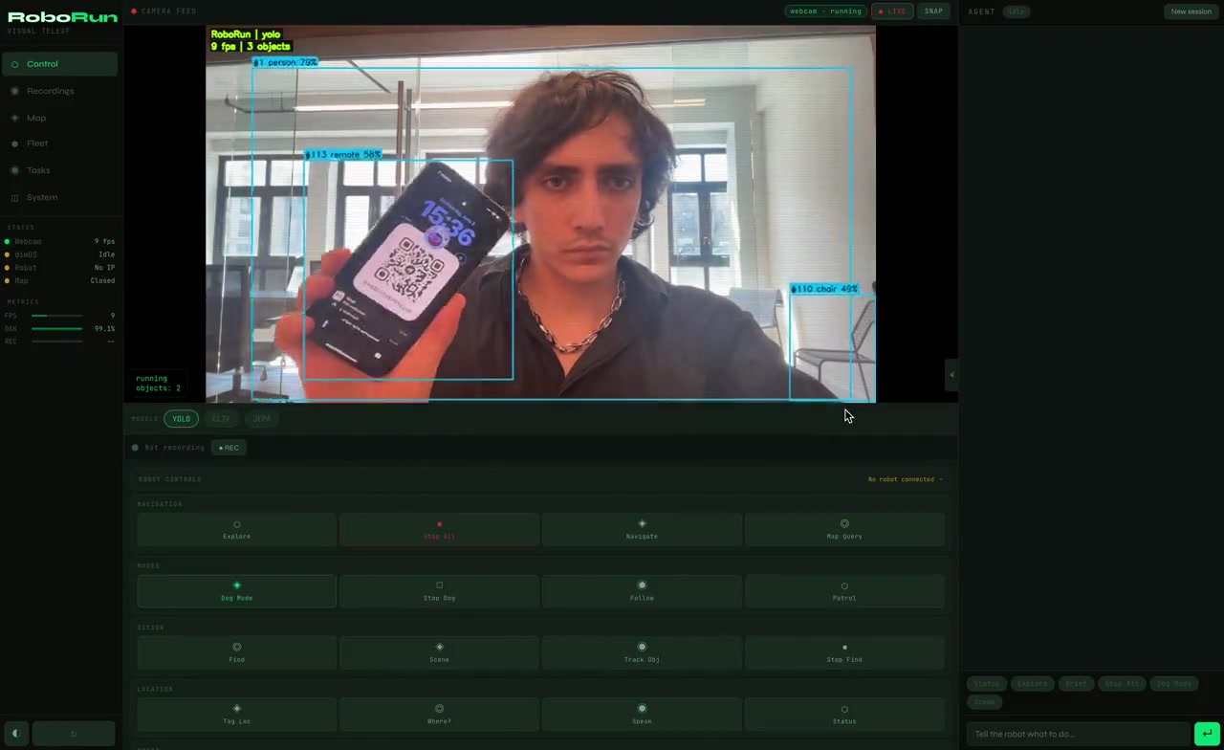The width and height of the screenshot is (1224, 750).
Task: Click the Dog Mode quick chip in agent panel
Action: pyautogui.click(x=1173, y=684)
